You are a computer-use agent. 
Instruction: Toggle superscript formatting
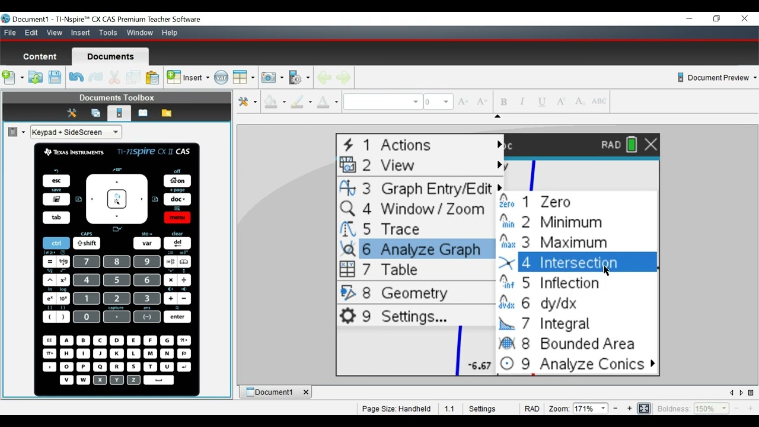pos(560,101)
